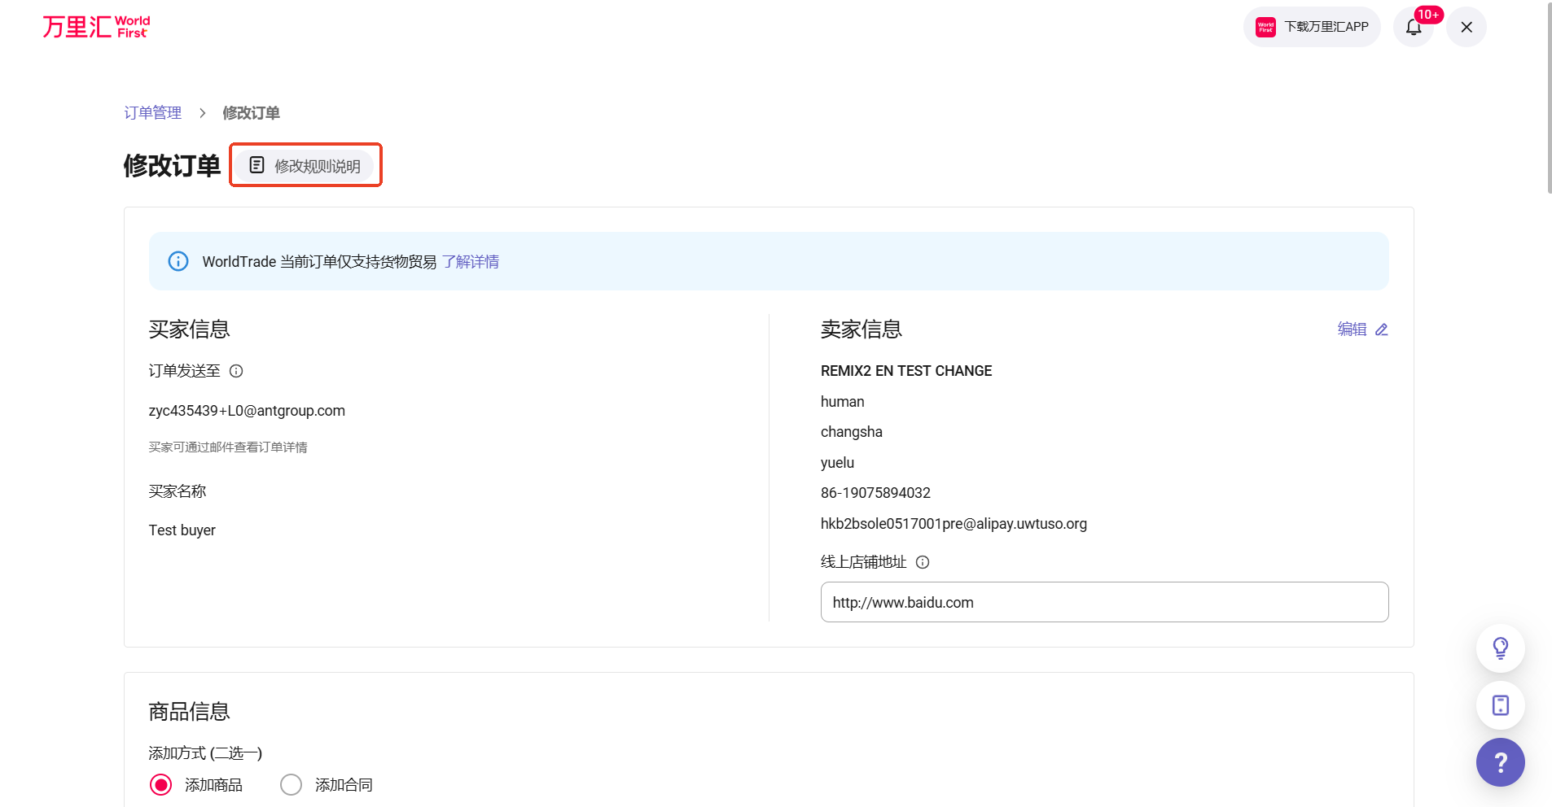Select the 添加商品 radio button

[160, 784]
